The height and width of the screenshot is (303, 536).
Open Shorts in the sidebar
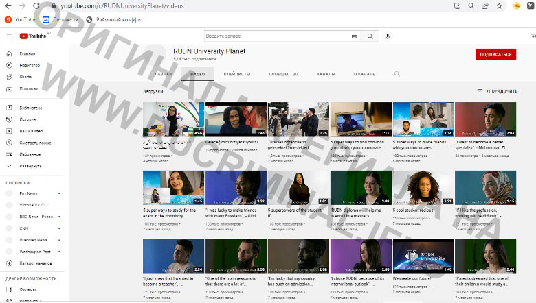click(25, 76)
